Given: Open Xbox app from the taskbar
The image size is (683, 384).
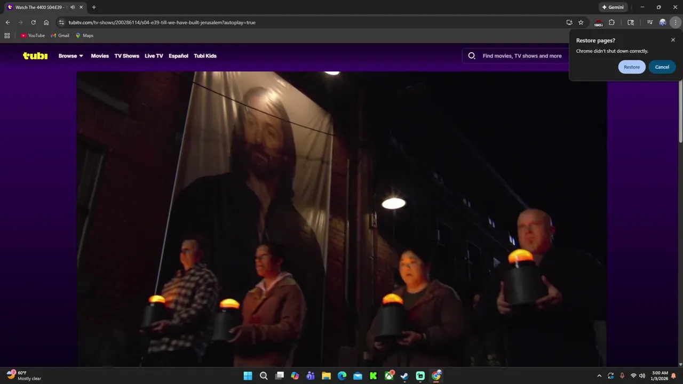Looking at the screenshot, I should click(389, 376).
